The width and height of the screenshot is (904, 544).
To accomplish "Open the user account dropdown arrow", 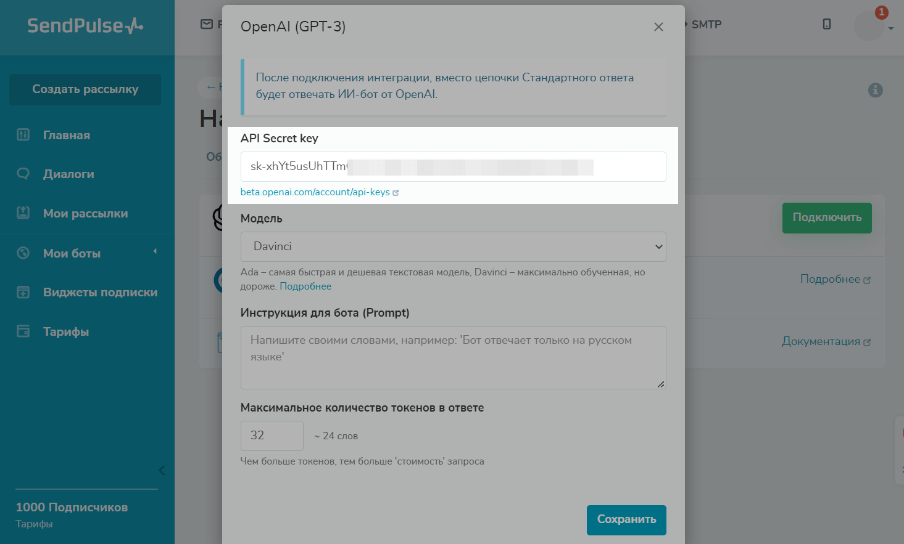I will coord(890,28).
